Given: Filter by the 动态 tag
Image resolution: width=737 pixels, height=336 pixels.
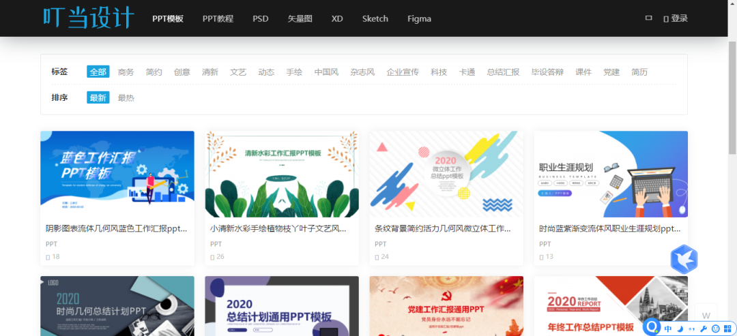Looking at the screenshot, I should point(266,72).
